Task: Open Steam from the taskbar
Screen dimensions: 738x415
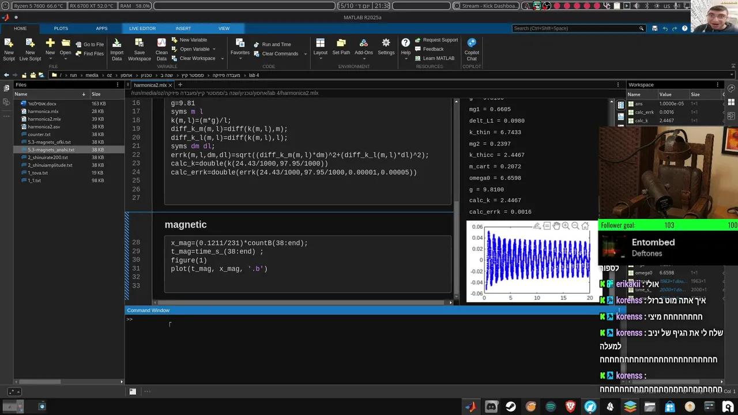Action: click(511, 406)
